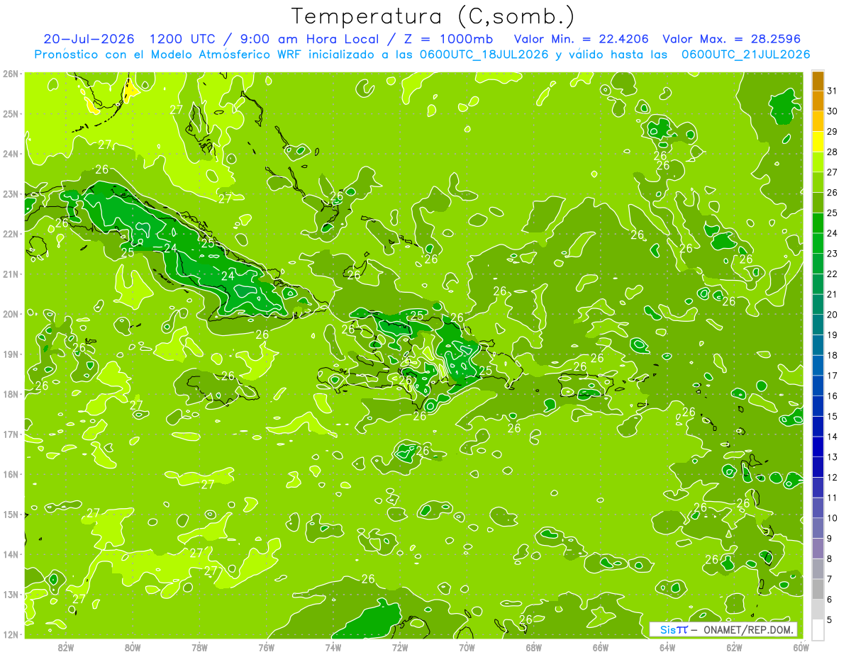Screen dimensions: 851x657
Task: Pick the legend swatch between 25 and 26
Action: tap(818, 202)
